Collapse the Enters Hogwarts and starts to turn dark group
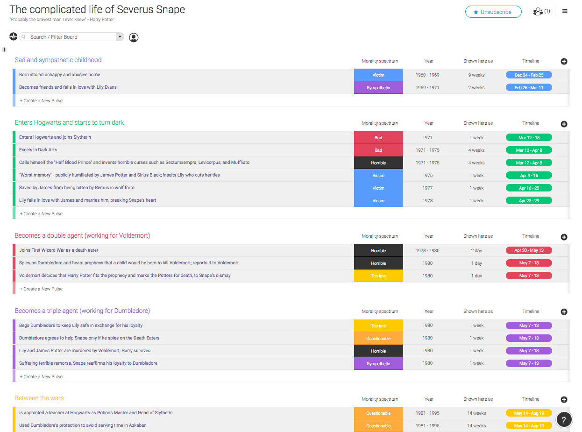 (69, 123)
